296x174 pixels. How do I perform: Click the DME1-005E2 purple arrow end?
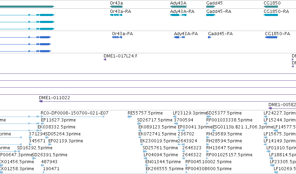270,108
